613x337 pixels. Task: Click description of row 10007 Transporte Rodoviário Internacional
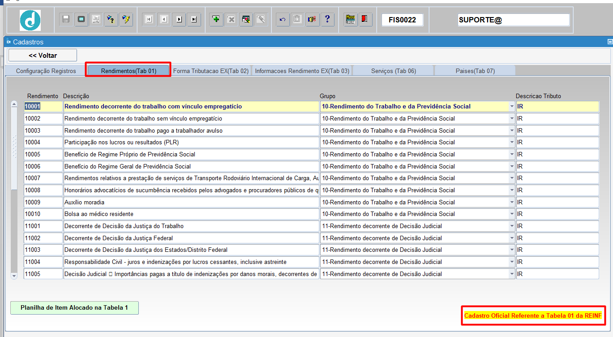[191, 178]
